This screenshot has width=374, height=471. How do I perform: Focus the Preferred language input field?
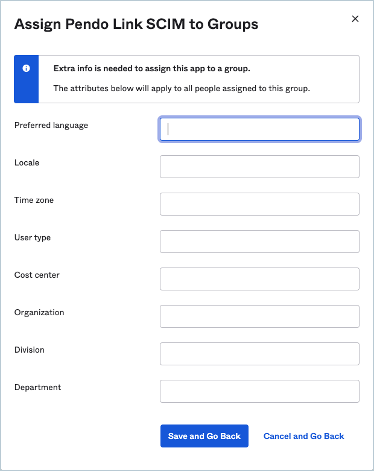[259, 129]
